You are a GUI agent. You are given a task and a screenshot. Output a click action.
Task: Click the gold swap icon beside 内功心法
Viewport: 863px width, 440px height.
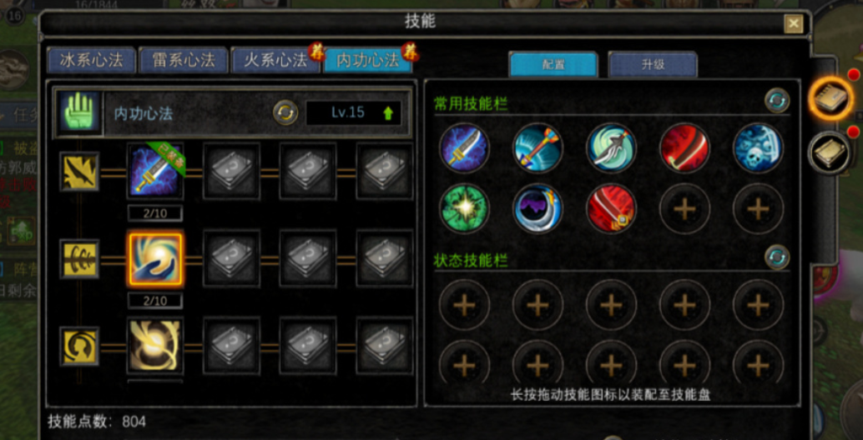point(285,112)
